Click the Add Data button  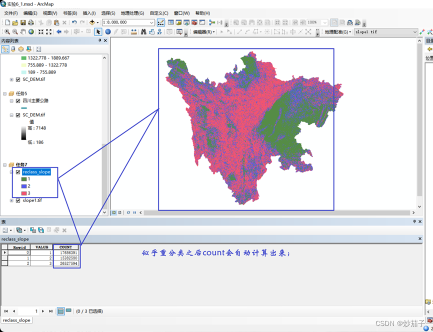92,22
